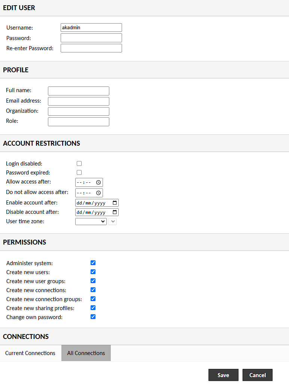Click the Login disabled label
This screenshot has width=289, height=391.
tap(24, 164)
